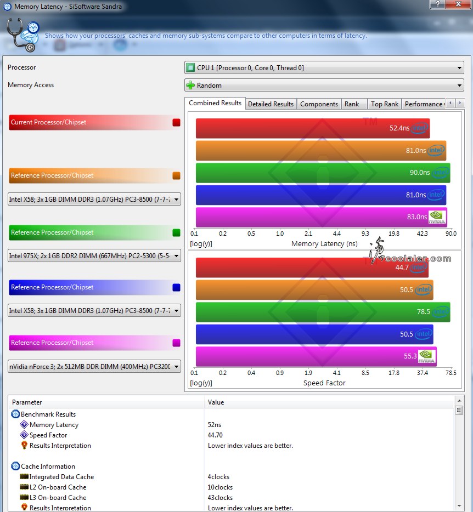This screenshot has width=473, height=512.
Task: Toggle the green Reference Processor/Chipset checkbox
Action: 176,232
